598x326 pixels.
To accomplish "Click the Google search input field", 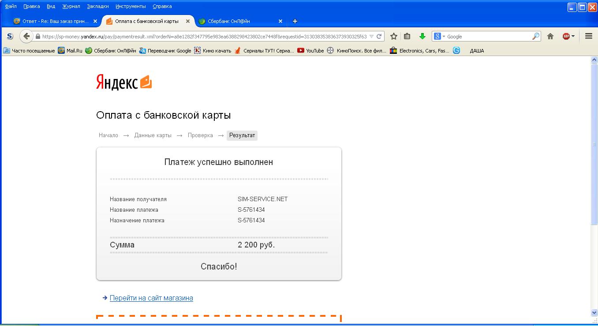I will tap(489, 37).
